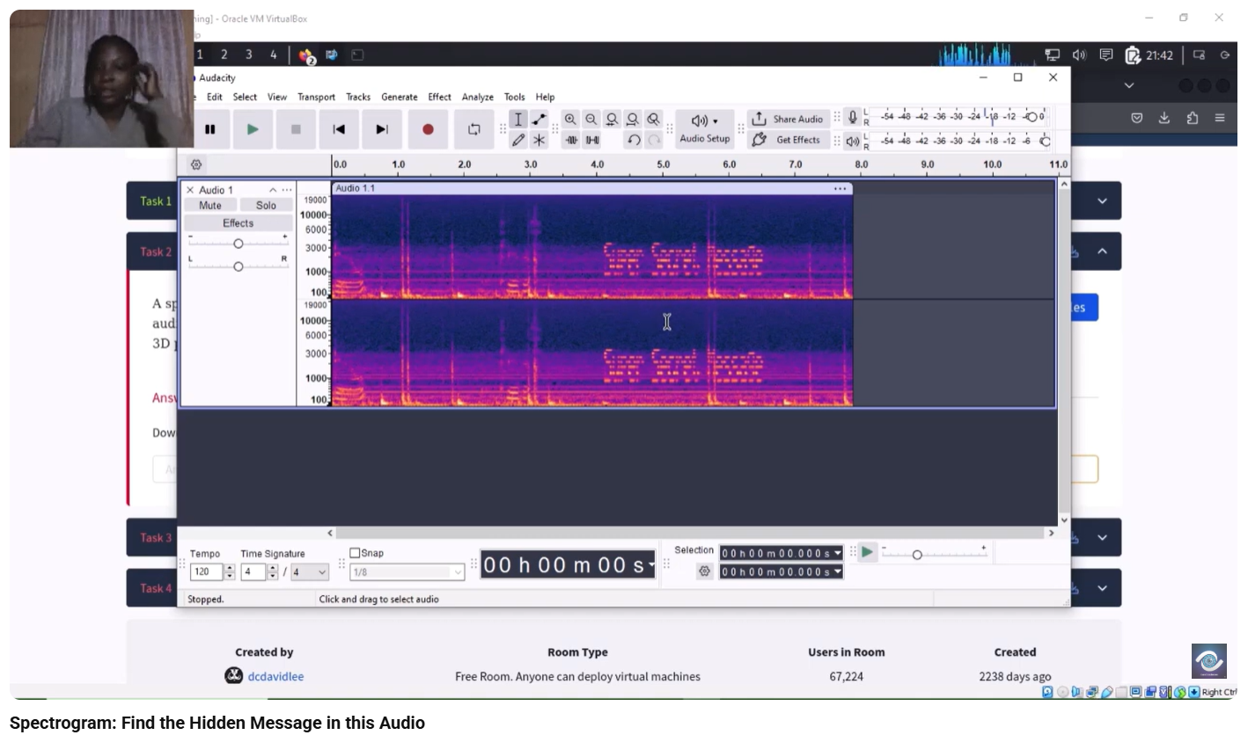Open the Edit menu
The width and height of the screenshot is (1248, 735).
pyautogui.click(x=214, y=97)
